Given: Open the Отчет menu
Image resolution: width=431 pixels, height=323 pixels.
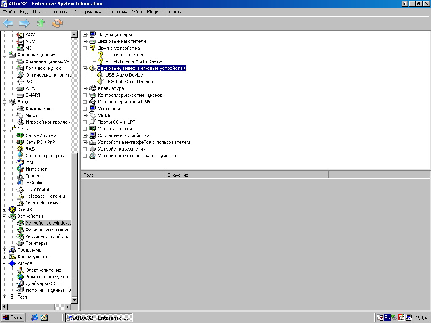Looking at the screenshot, I should (x=39, y=12).
